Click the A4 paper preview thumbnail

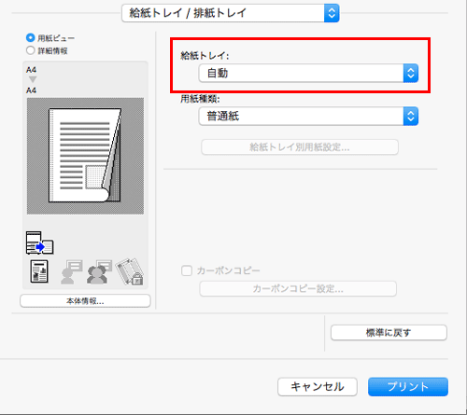click(85, 156)
